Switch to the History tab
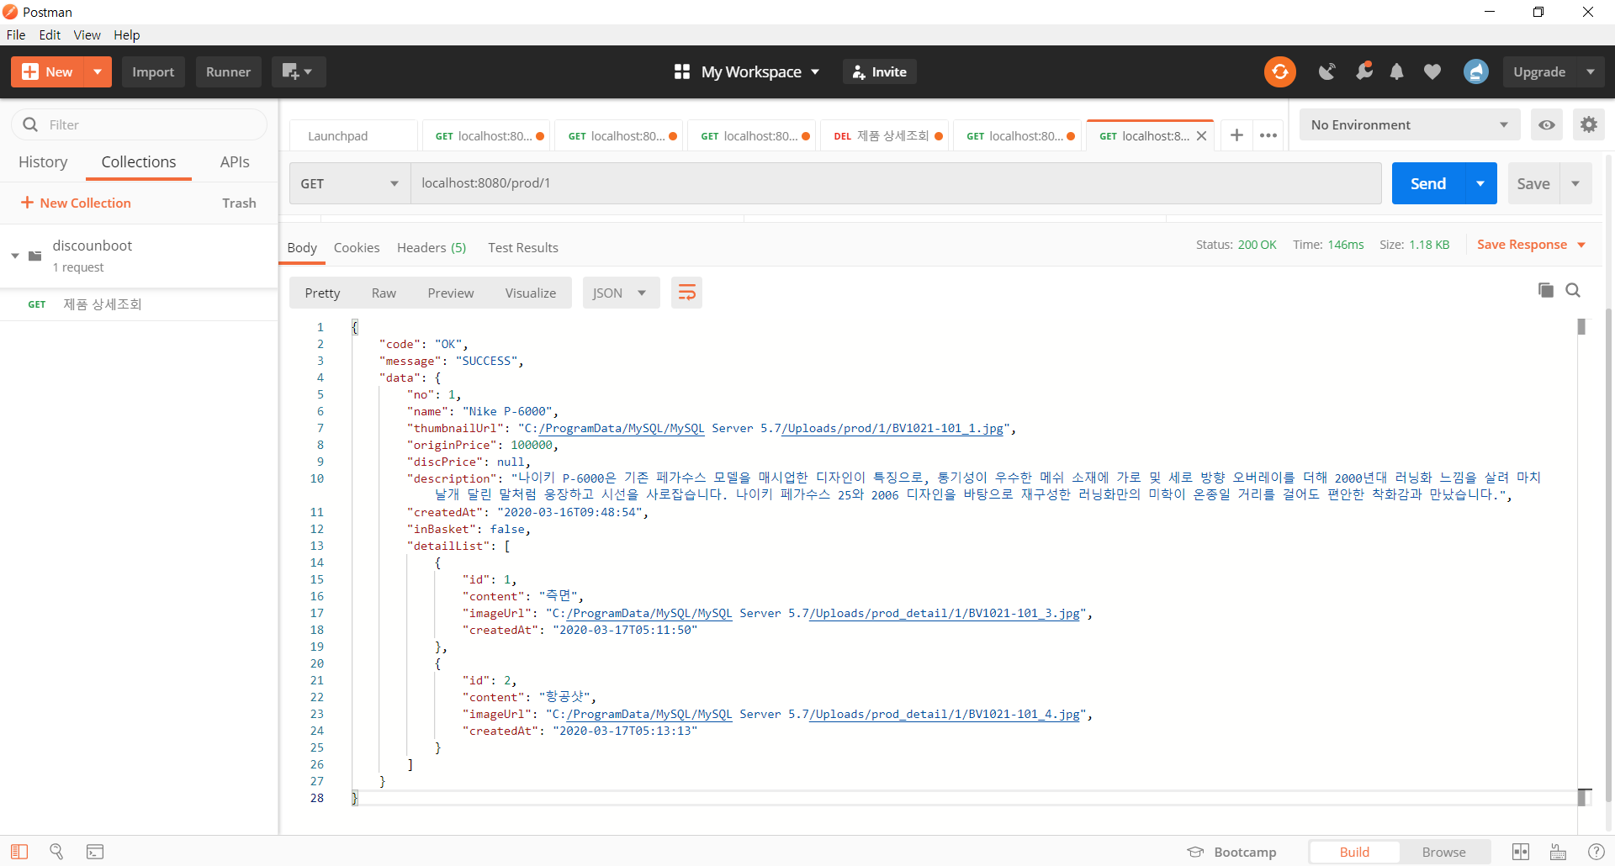 [43, 162]
